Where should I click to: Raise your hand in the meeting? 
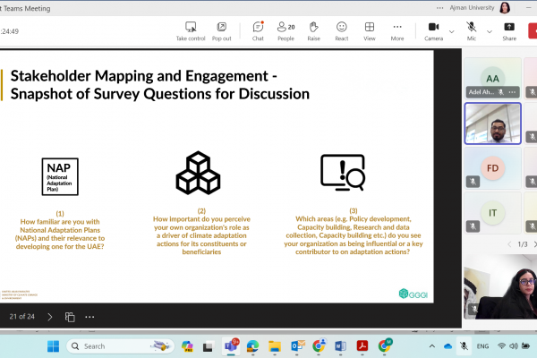(313, 30)
